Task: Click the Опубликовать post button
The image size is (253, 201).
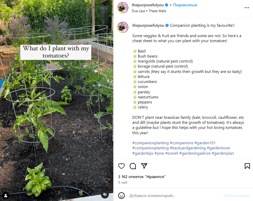Action: 237,196
